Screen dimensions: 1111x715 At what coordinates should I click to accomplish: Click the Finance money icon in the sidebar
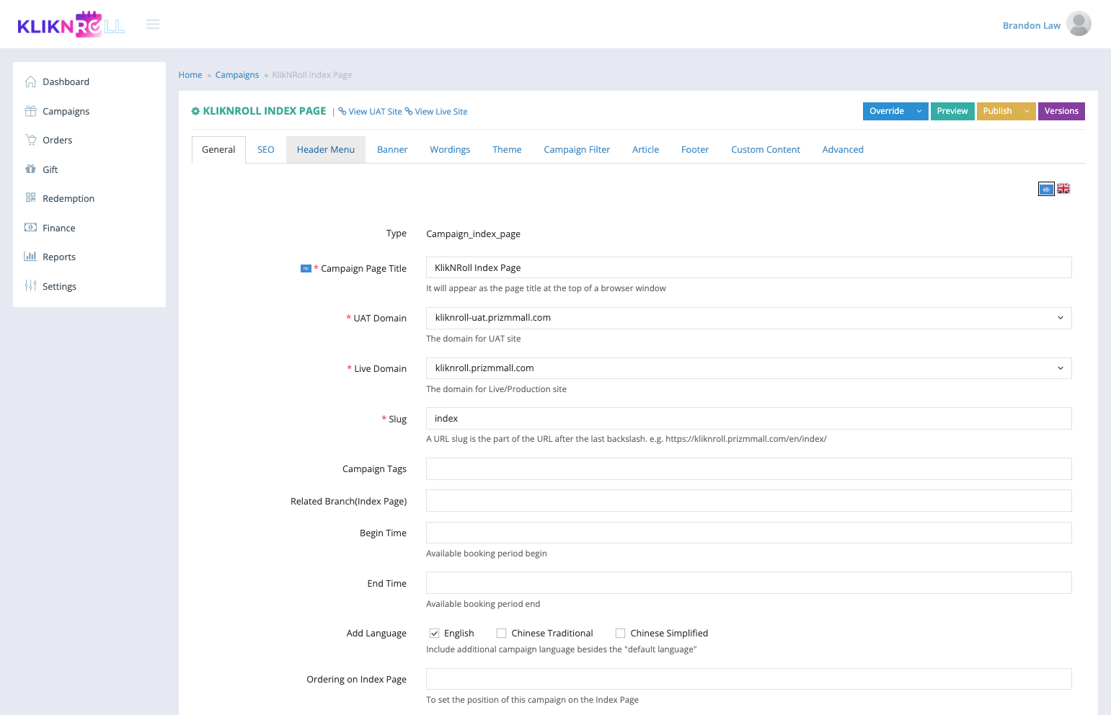click(30, 228)
